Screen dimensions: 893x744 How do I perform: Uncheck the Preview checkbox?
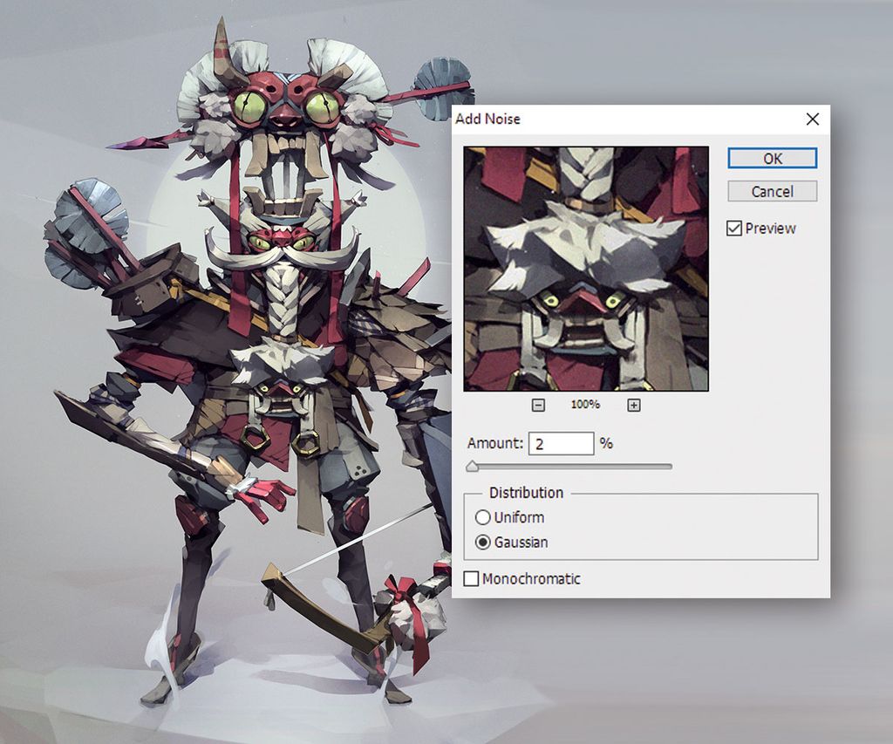[x=736, y=228]
